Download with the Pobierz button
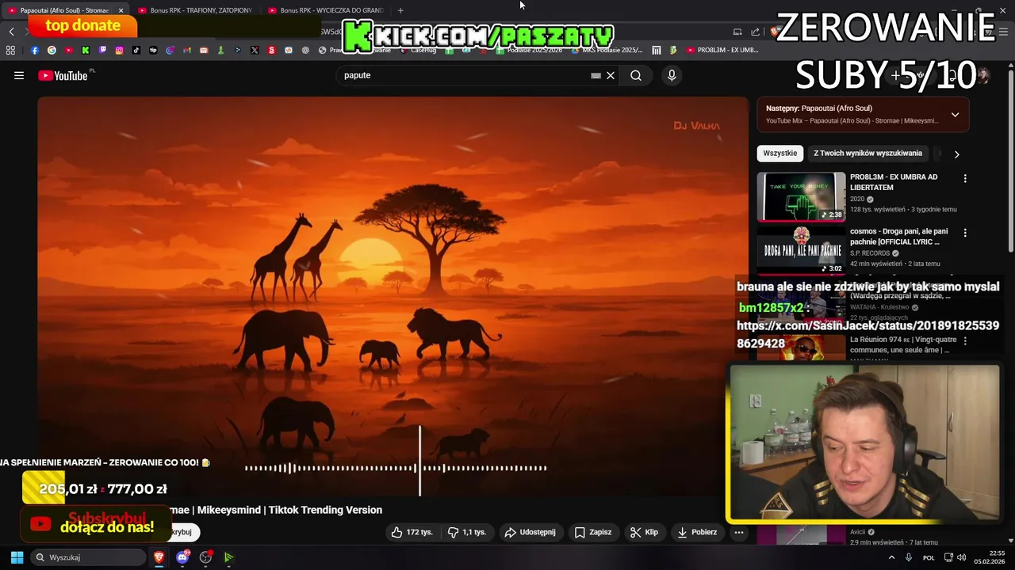This screenshot has height=570, width=1015. click(697, 532)
